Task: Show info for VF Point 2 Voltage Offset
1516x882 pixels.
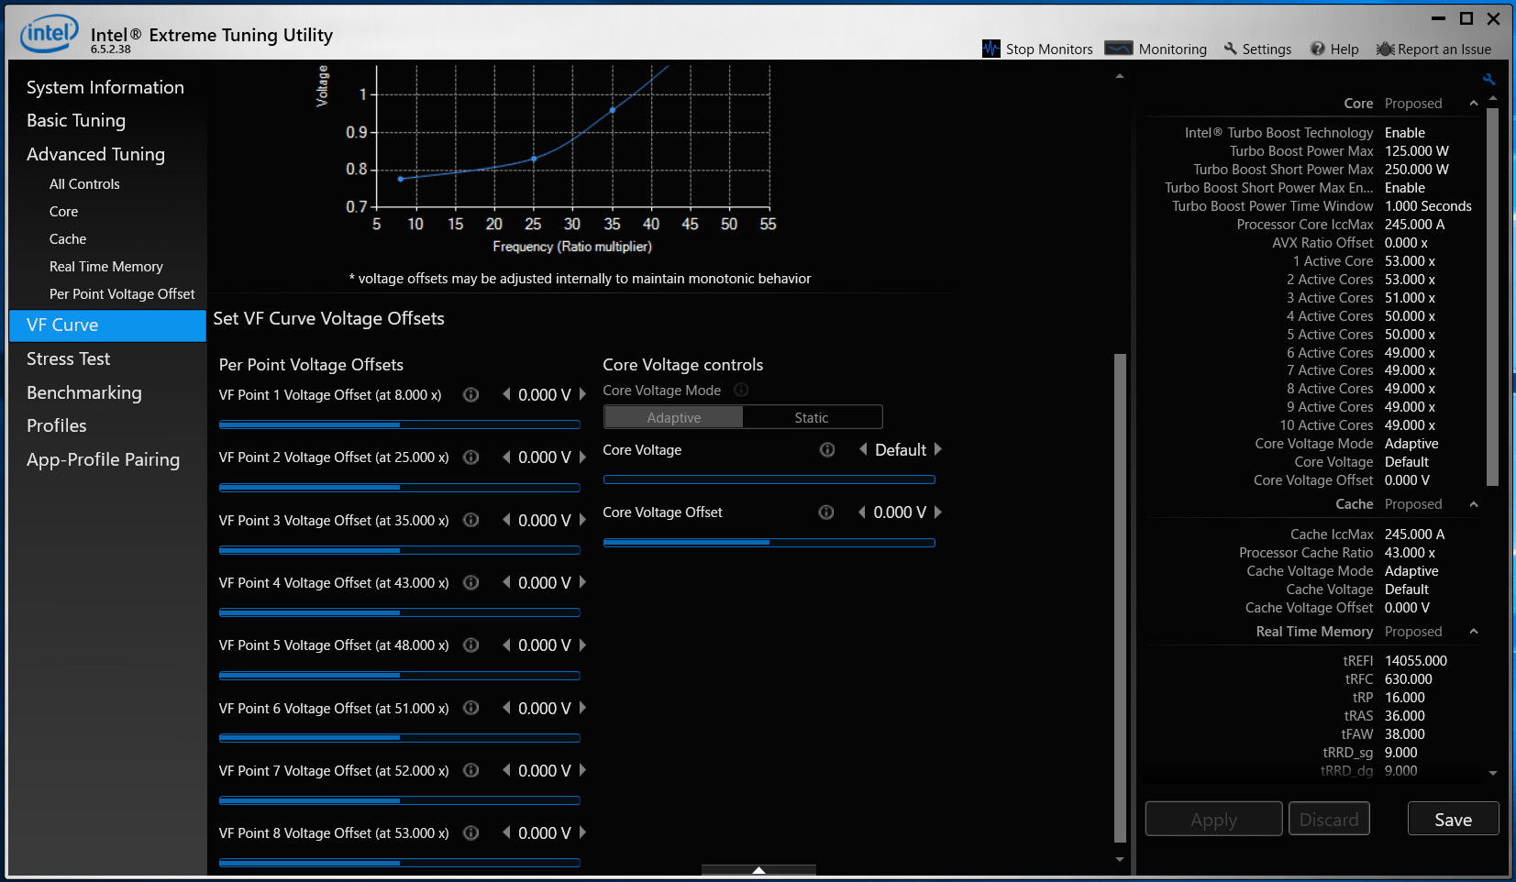Action: tap(471, 458)
